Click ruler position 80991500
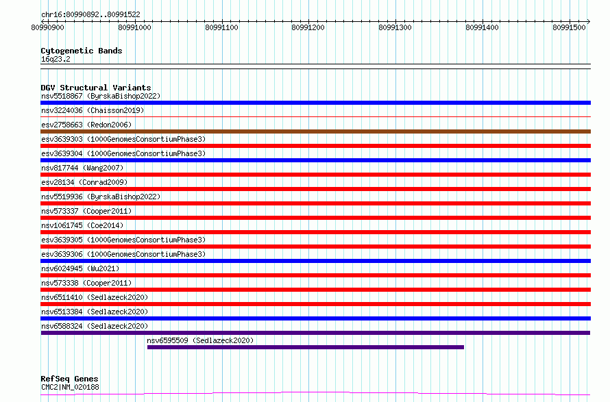This screenshot has width=610, height=402. point(569,27)
